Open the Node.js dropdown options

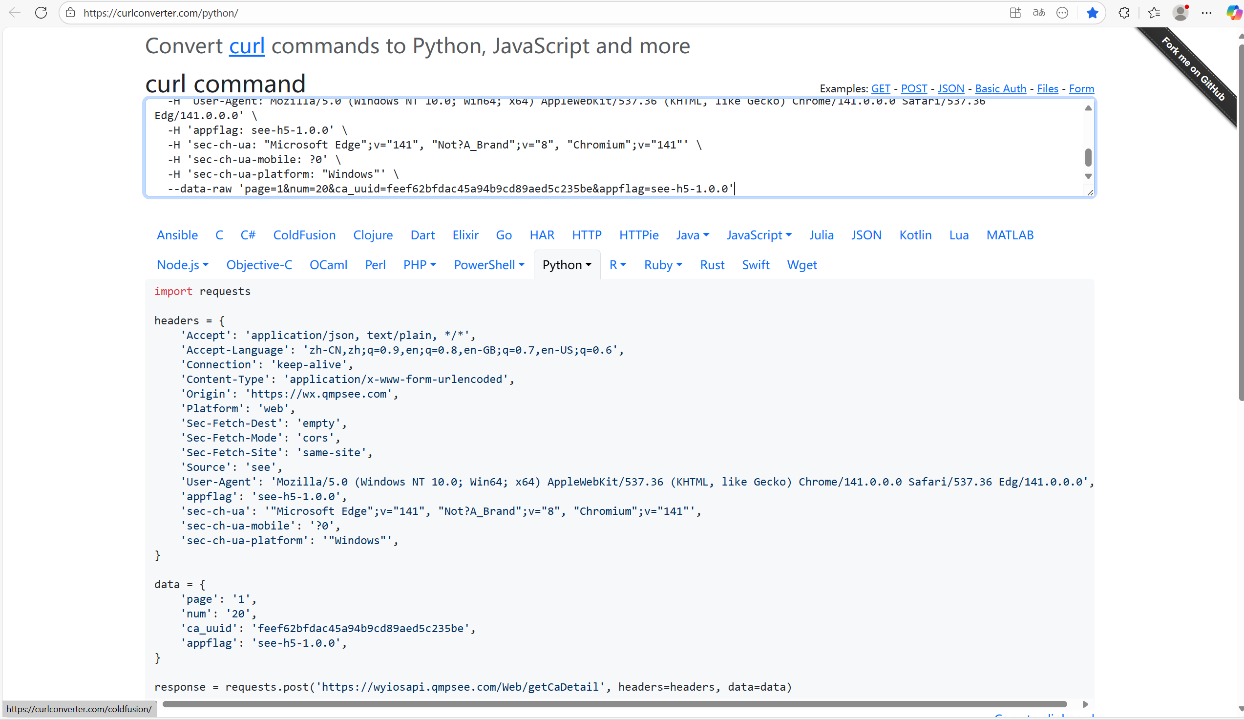[x=183, y=265]
